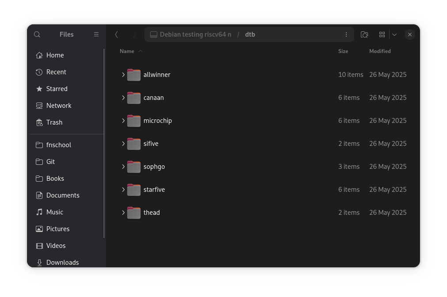Click the sophgo folder name
This screenshot has height=297, width=447.
click(x=154, y=167)
